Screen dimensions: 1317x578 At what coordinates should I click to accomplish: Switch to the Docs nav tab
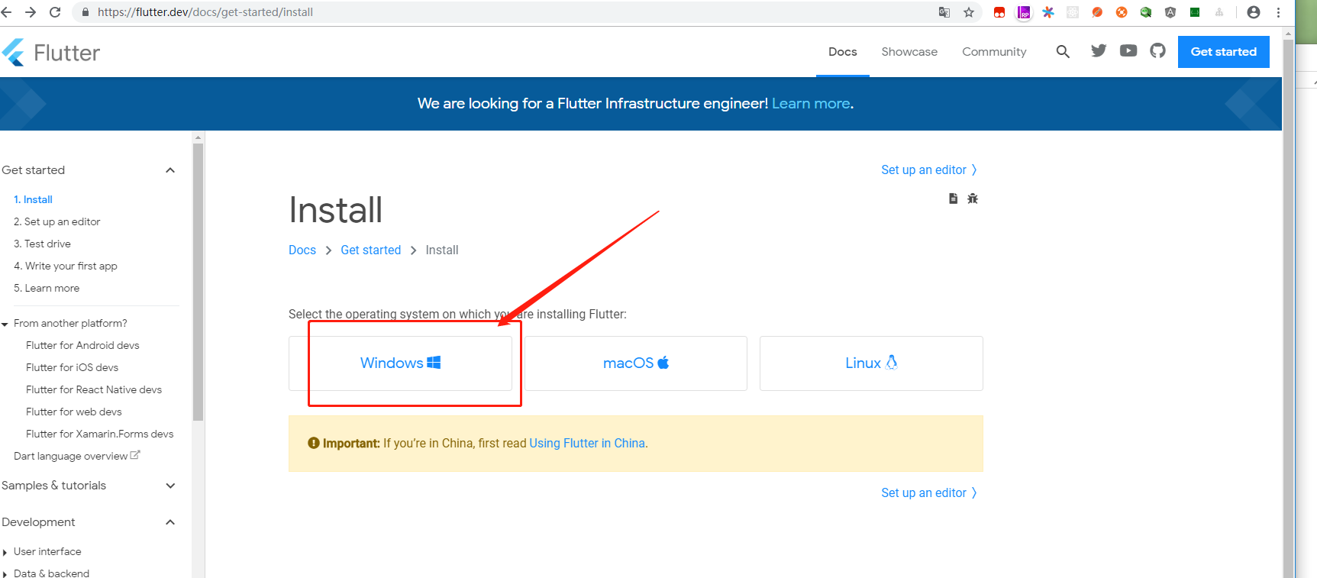843,52
